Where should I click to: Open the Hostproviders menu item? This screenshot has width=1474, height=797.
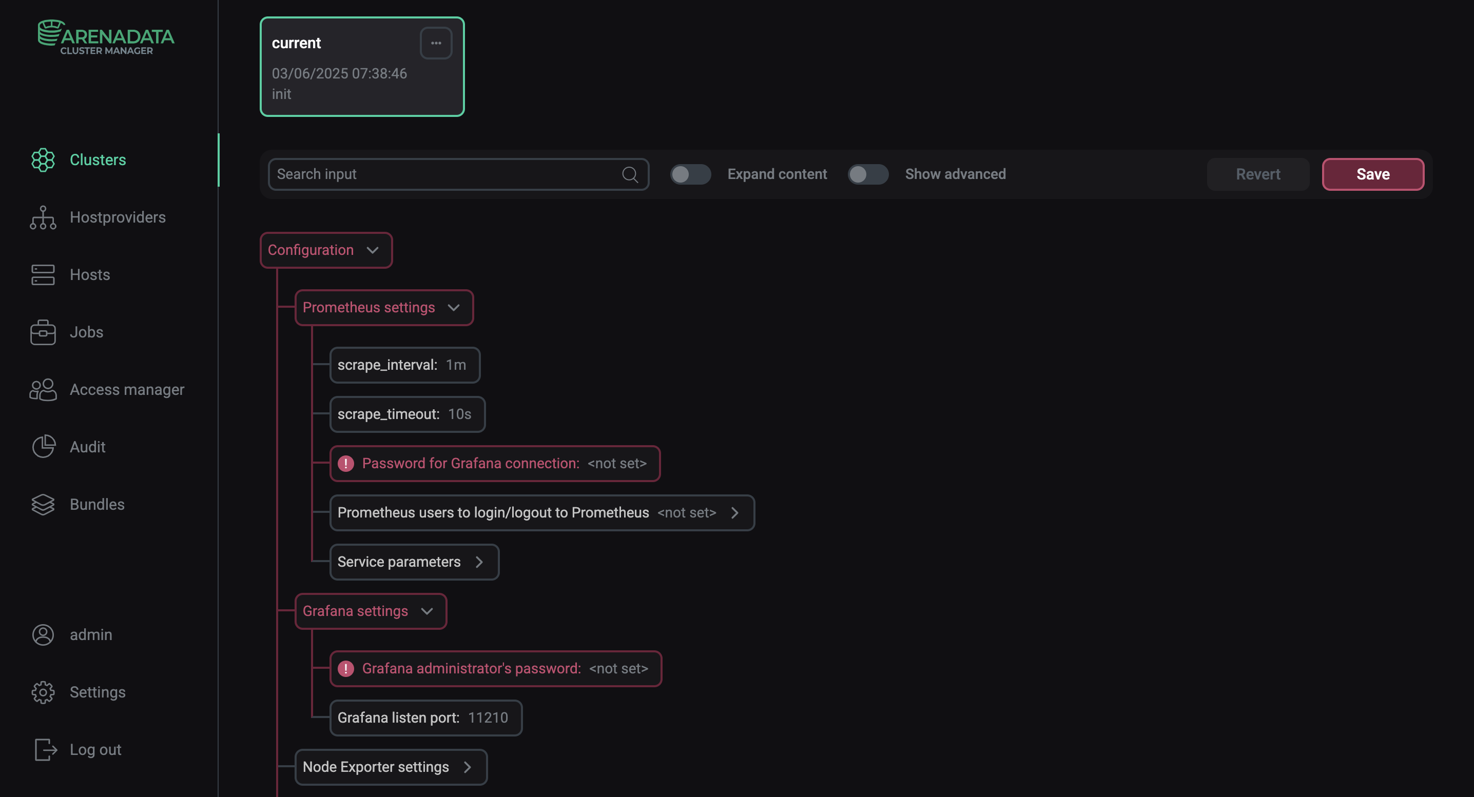[x=118, y=218]
